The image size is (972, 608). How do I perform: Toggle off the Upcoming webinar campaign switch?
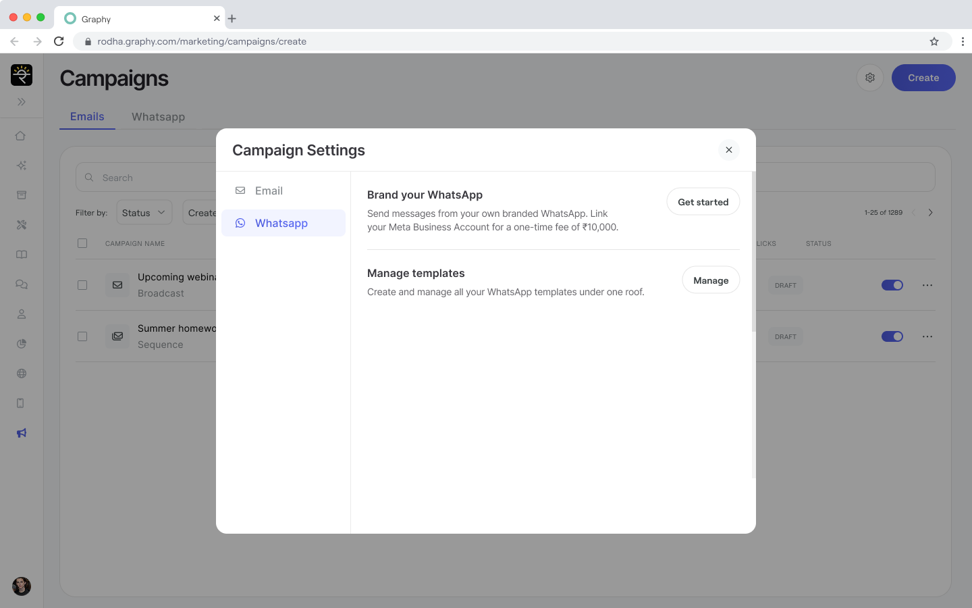[x=892, y=285]
